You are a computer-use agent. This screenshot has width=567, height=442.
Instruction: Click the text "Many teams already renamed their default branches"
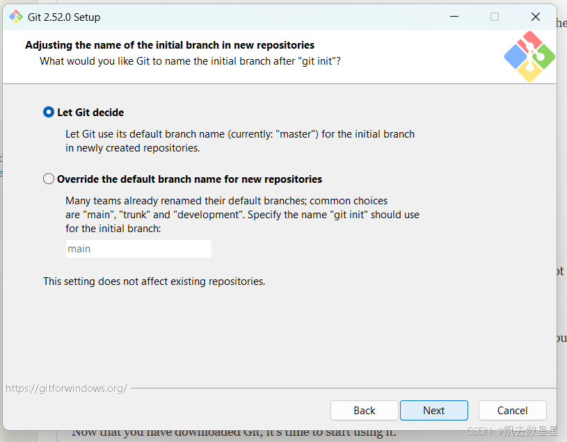coord(242,215)
